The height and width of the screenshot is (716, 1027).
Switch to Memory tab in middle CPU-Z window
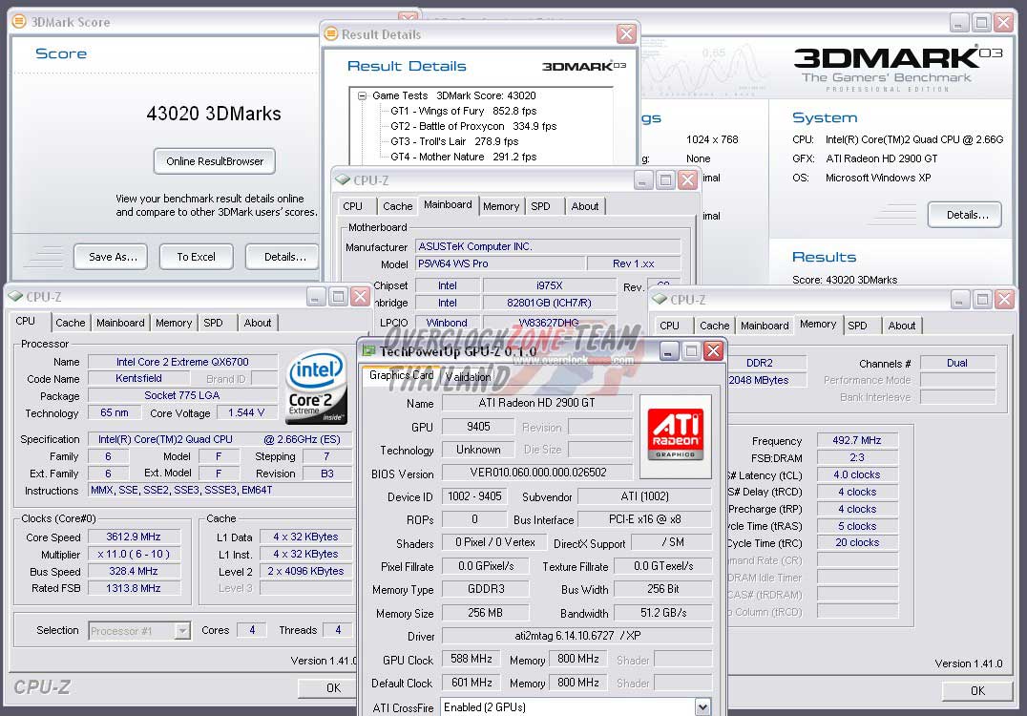tap(501, 205)
